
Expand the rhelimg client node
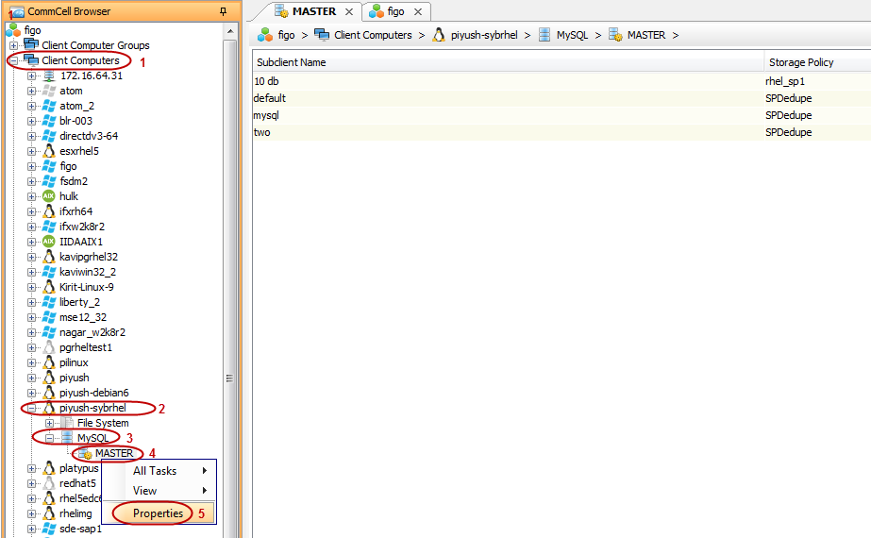pyautogui.click(x=32, y=513)
